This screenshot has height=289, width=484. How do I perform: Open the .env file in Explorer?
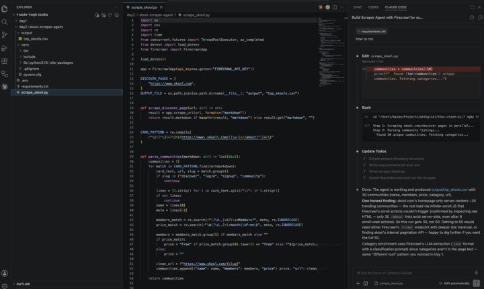pos(25,80)
